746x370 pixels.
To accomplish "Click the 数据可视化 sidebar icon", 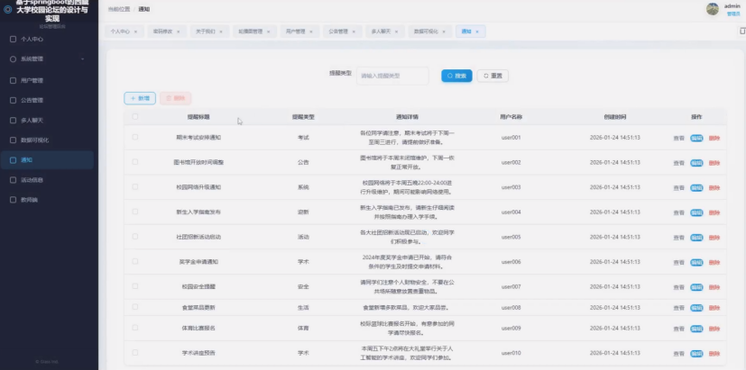I will coord(14,140).
